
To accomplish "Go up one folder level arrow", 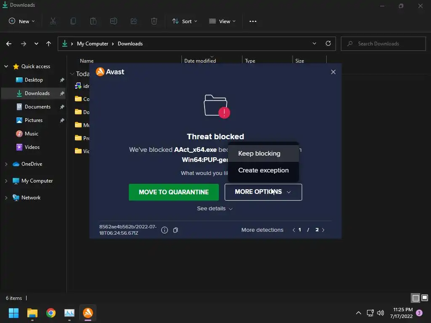I will pos(49,44).
